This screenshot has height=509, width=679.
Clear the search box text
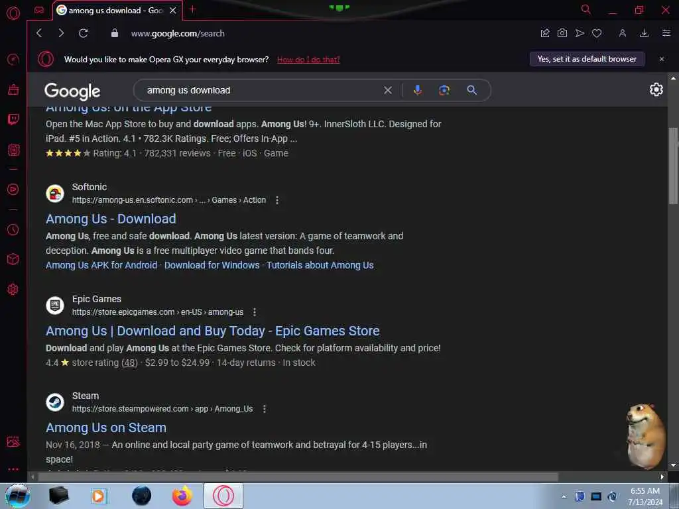(387, 90)
